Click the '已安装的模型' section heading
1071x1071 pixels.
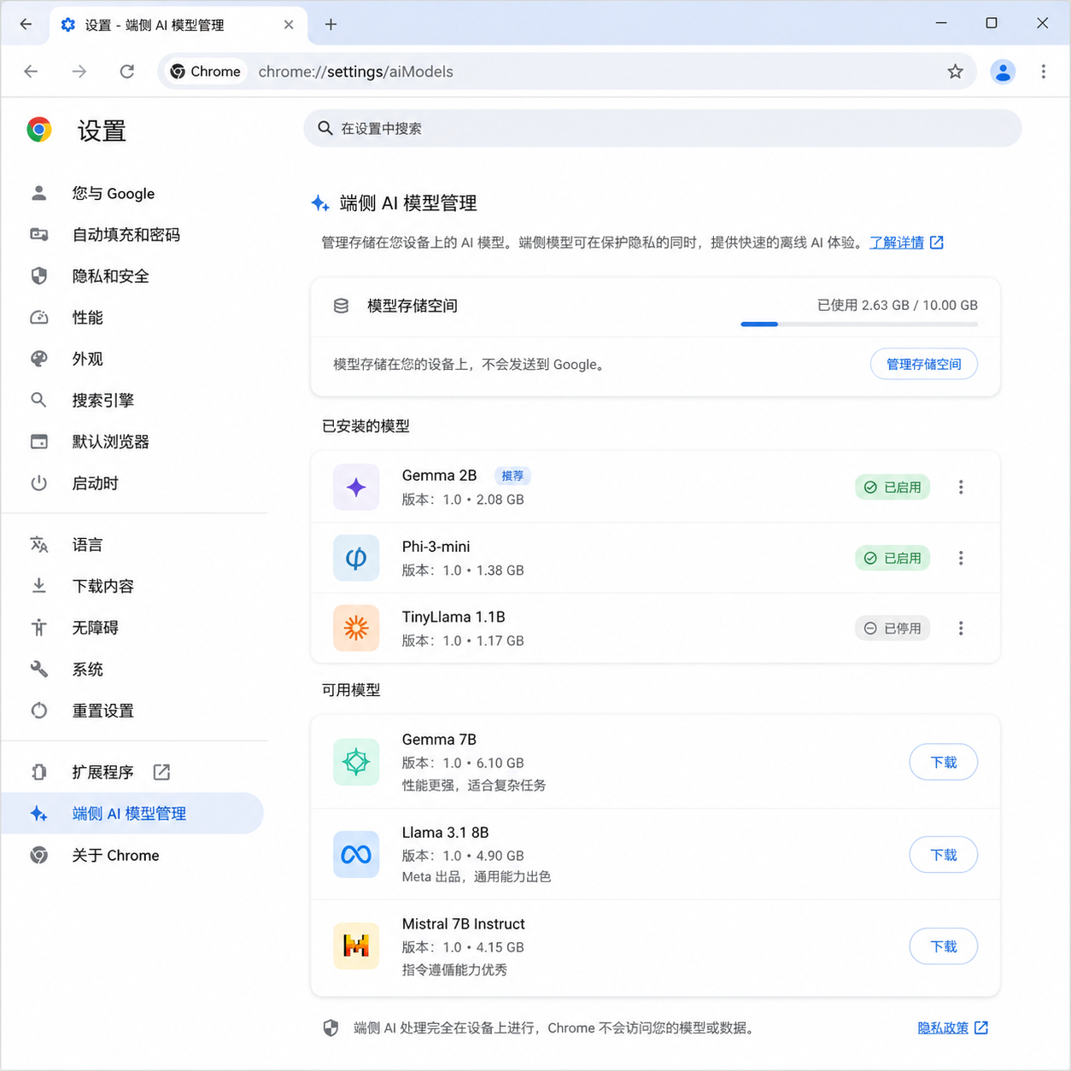click(x=366, y=425)
